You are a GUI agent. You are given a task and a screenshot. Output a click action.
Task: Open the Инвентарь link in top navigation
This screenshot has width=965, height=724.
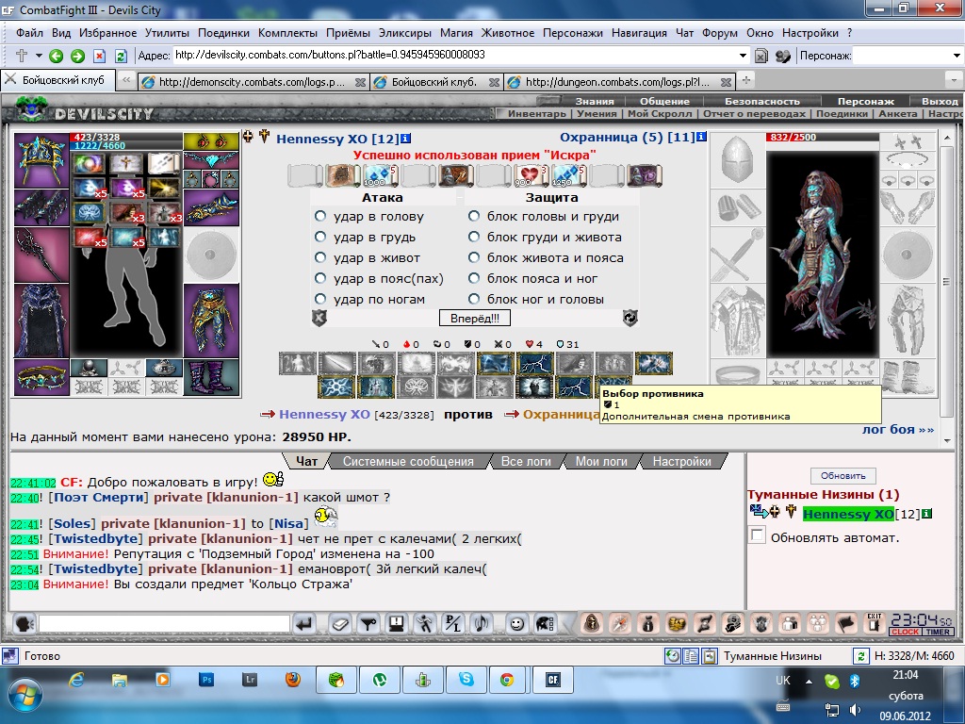(x=536, y=113)
